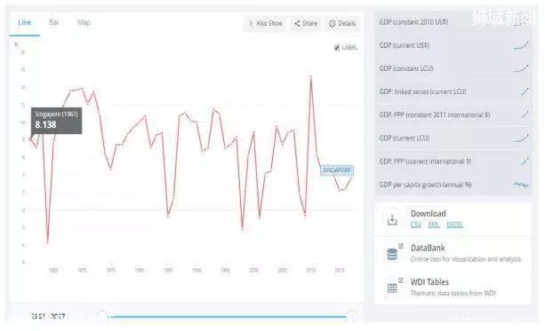Click sparkline icon for GDP (constant LCU)

(x=521, y=68)
